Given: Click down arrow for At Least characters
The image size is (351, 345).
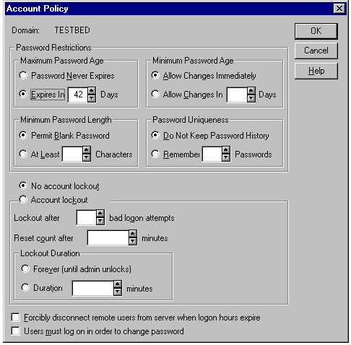Looking at the screenshot, I should (87, 157).
